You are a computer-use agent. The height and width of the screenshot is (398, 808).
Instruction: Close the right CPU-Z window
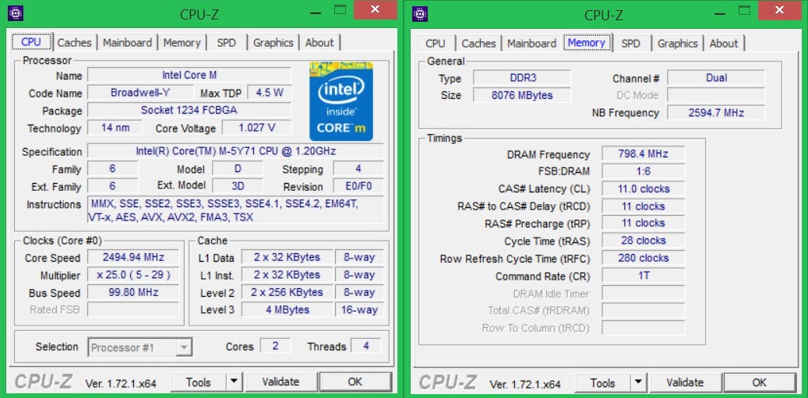click(x=779, y=9)
